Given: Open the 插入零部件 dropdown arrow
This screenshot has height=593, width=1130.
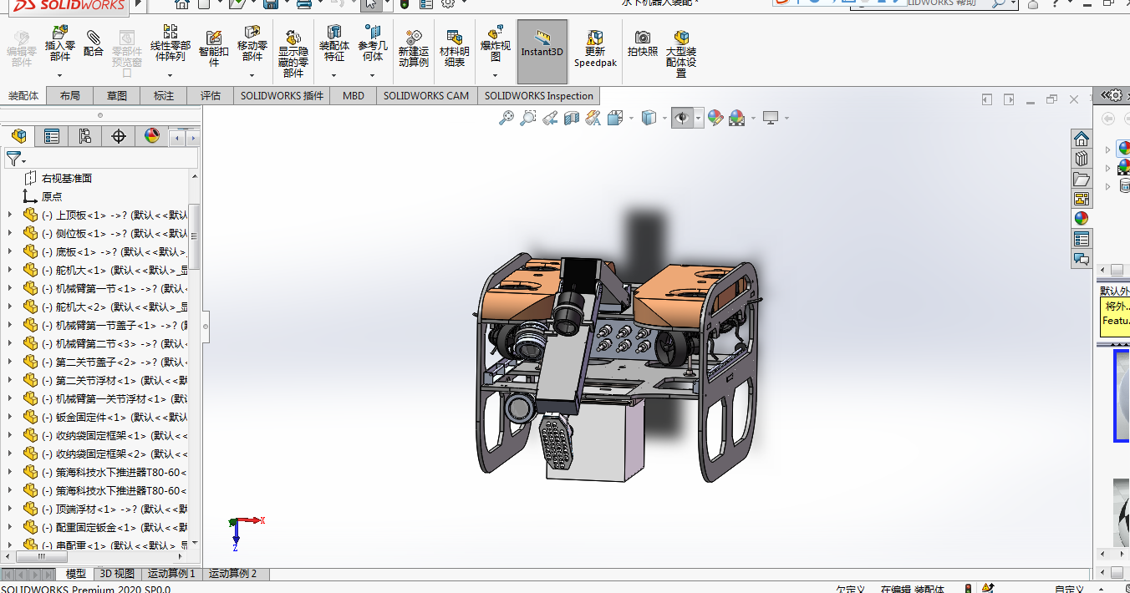Looking at the screenshot, I should pos(59,76).
